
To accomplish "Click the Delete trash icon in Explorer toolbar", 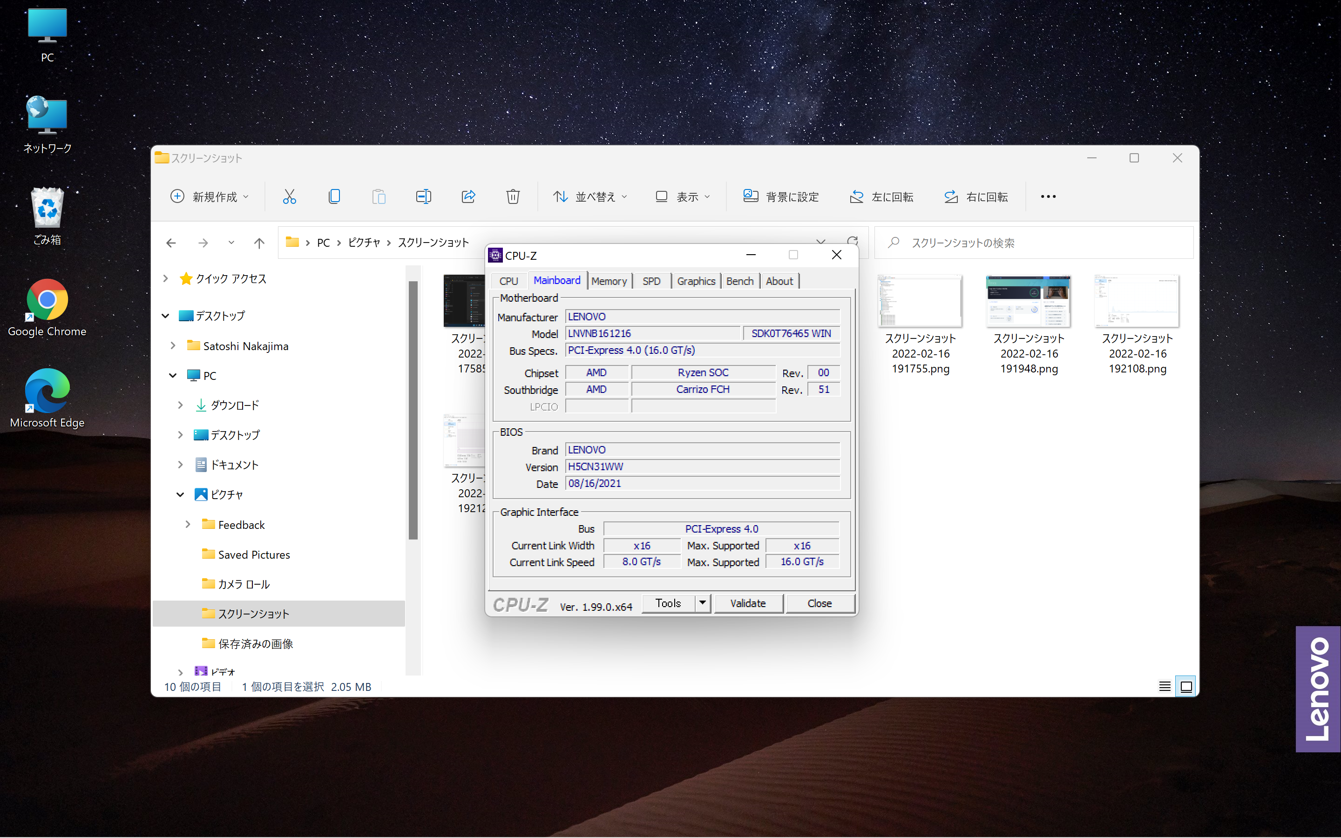I will [513, 197].
